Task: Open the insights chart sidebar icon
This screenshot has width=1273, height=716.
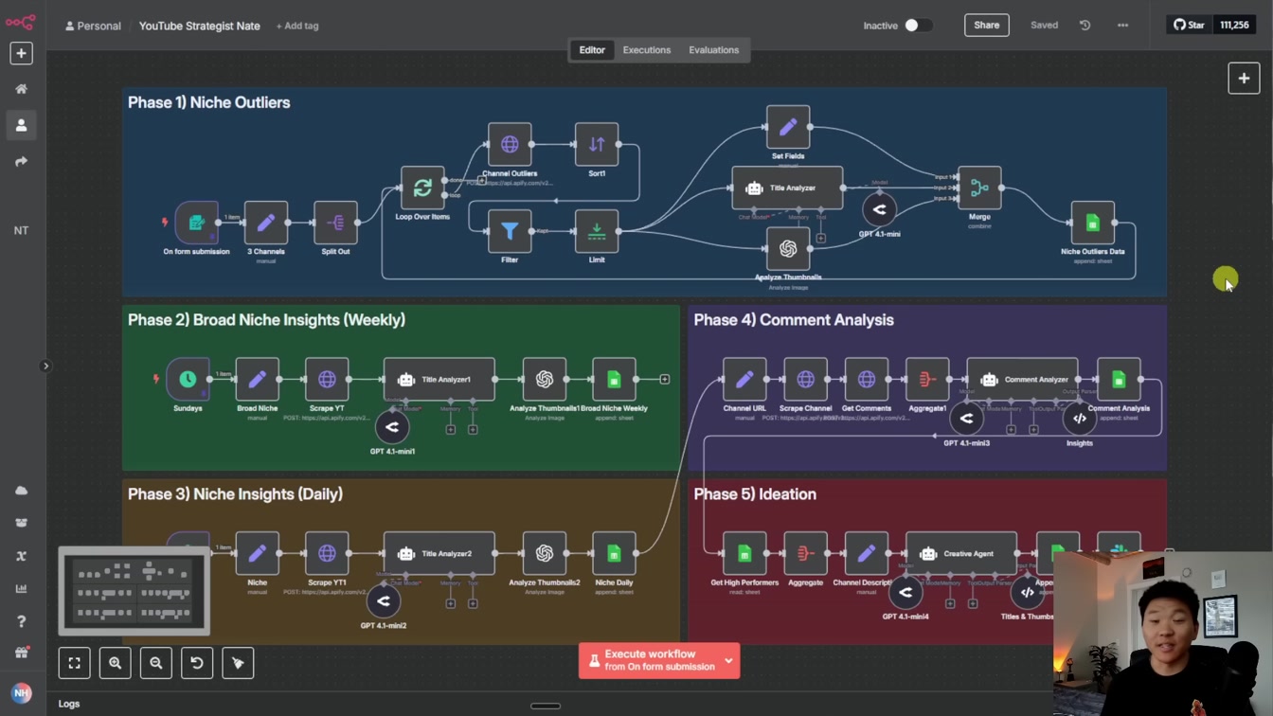Action: (x=21, y=588)
